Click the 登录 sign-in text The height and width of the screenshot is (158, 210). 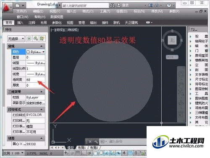pos(125,5)
